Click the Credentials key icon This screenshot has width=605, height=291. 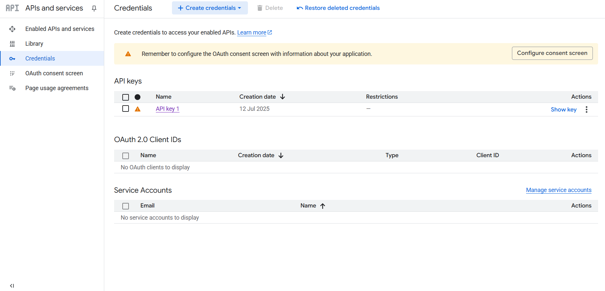[x=12, y=59]
